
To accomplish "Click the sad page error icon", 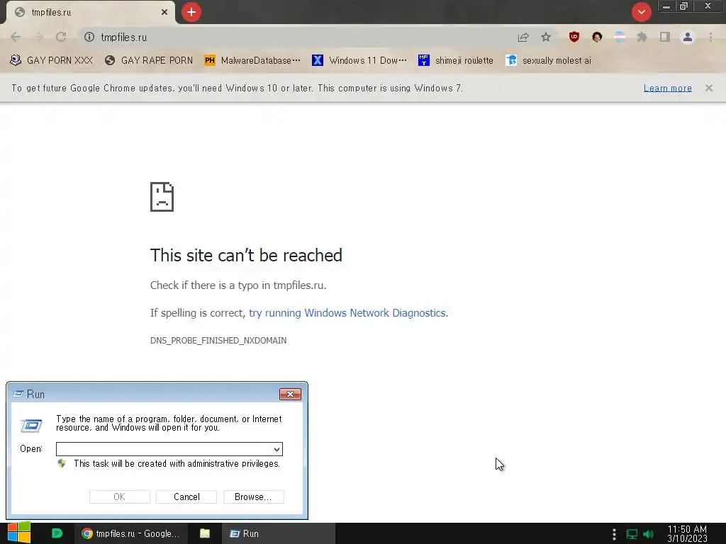I will coord(162,197).
